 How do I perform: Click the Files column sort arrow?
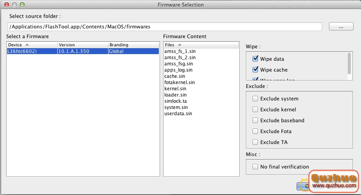tap(180, 45)
